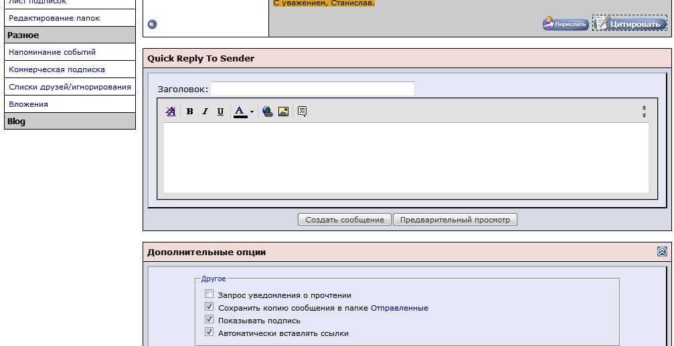
Task: Increase editor size with down arrow
Action: 644,115
